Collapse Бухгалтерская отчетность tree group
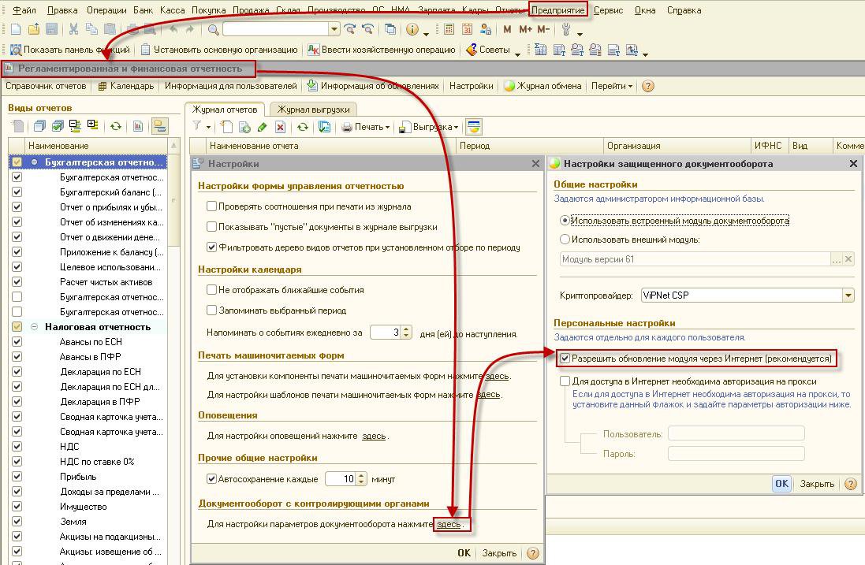The width and height of the screenshot is (865, 565). click(x=34, y=162)
